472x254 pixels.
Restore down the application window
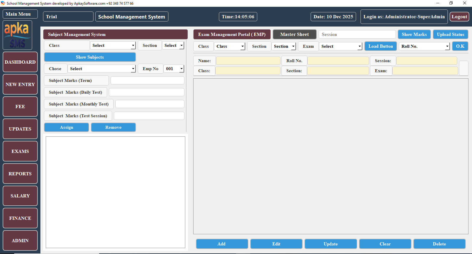click(451, 3)
